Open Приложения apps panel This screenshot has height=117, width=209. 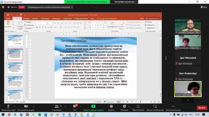click(x=138, y=108)
